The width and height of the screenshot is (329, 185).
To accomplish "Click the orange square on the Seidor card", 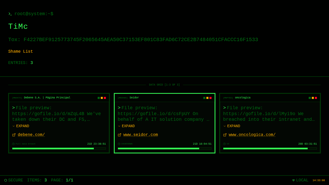I will point(207,98).
